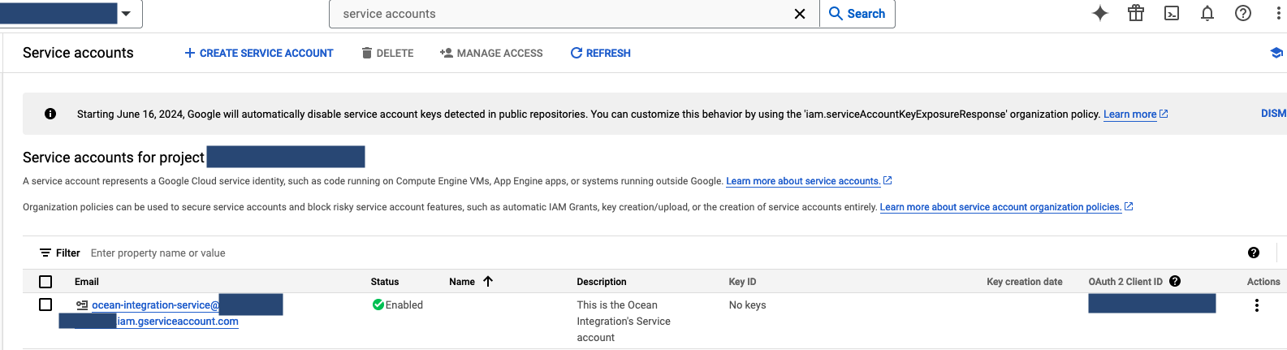
Task: Click the gift box icon
Action: [x=1136, y=13]
